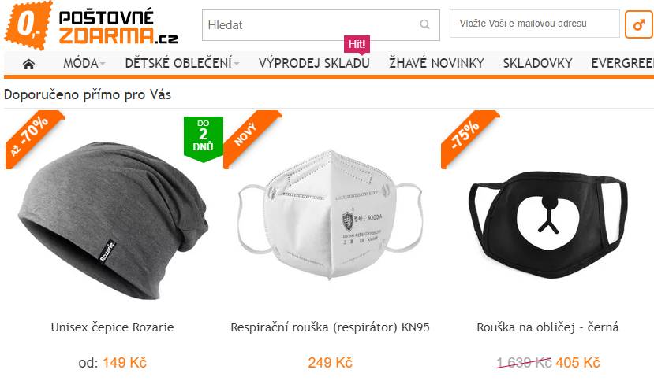This screenshot has width=654, height=381.
Task: Open Respirační rouška KN95 product link
Action: pyautogui.click(x=330, y=327)
